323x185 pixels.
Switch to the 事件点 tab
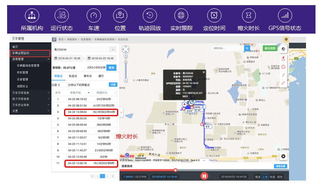(88, 76)
